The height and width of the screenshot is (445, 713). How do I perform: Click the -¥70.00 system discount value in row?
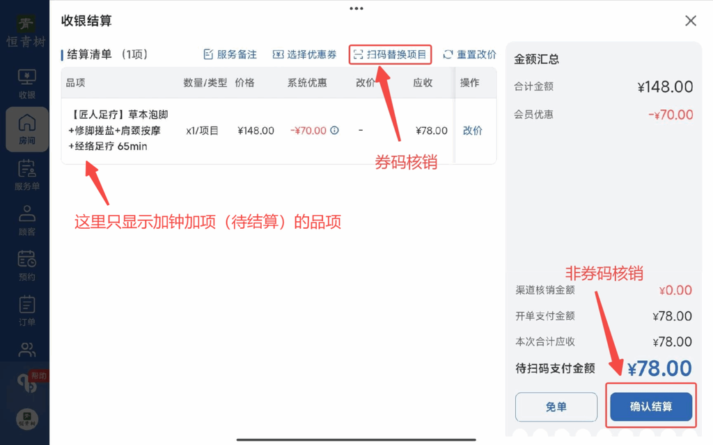point(308,131)
